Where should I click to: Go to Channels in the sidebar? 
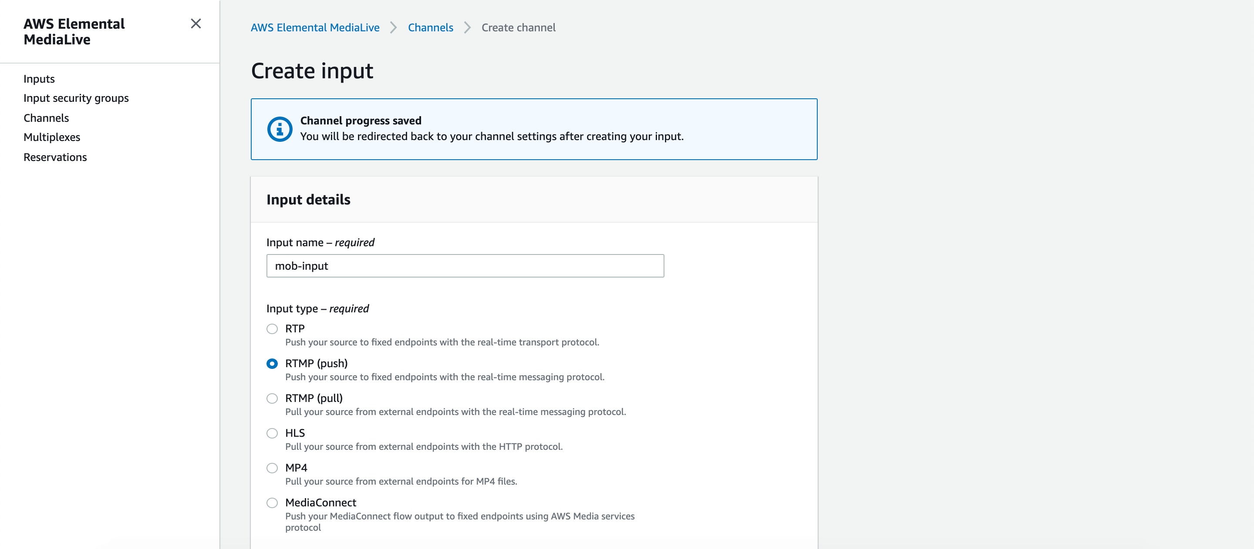coord(46,118)
